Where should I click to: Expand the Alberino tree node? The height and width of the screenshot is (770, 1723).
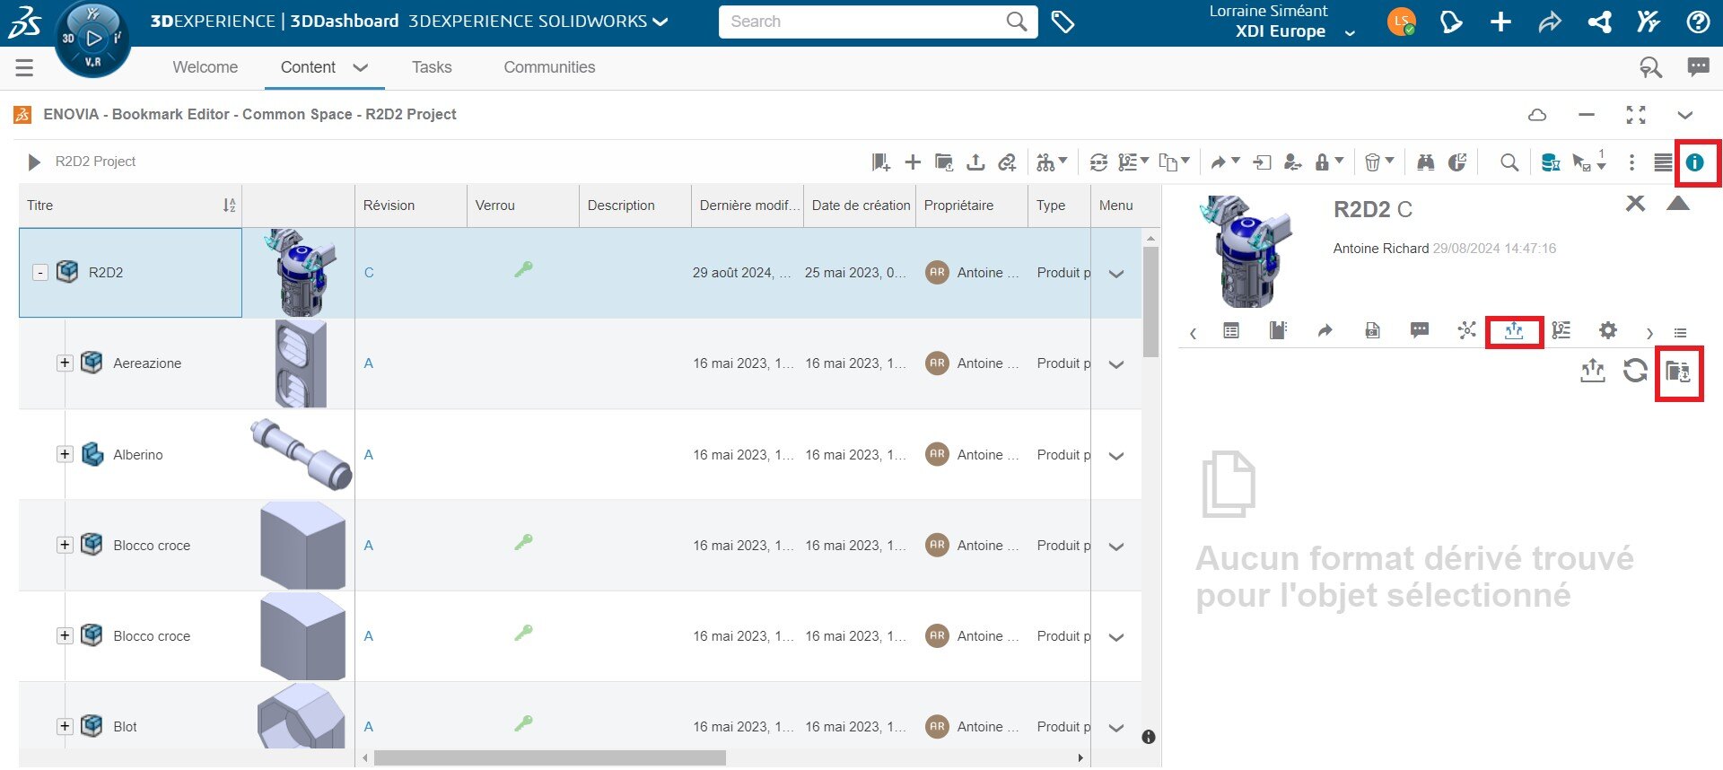tap(65, 454)
